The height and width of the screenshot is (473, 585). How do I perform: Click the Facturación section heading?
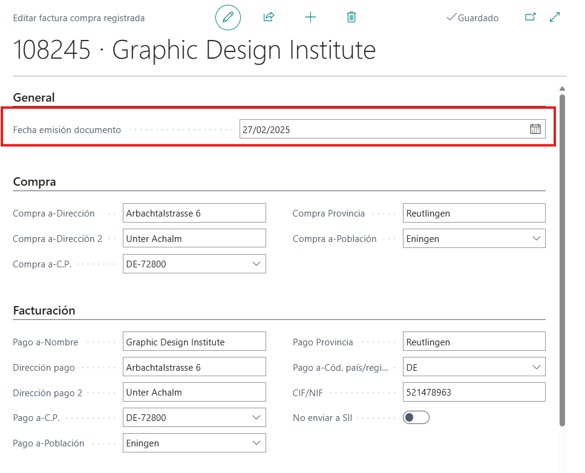pyautogui.click(x=44, y=310)
